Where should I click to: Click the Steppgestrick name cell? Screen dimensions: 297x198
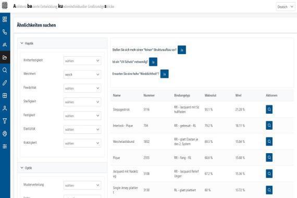tap(121, 109)
